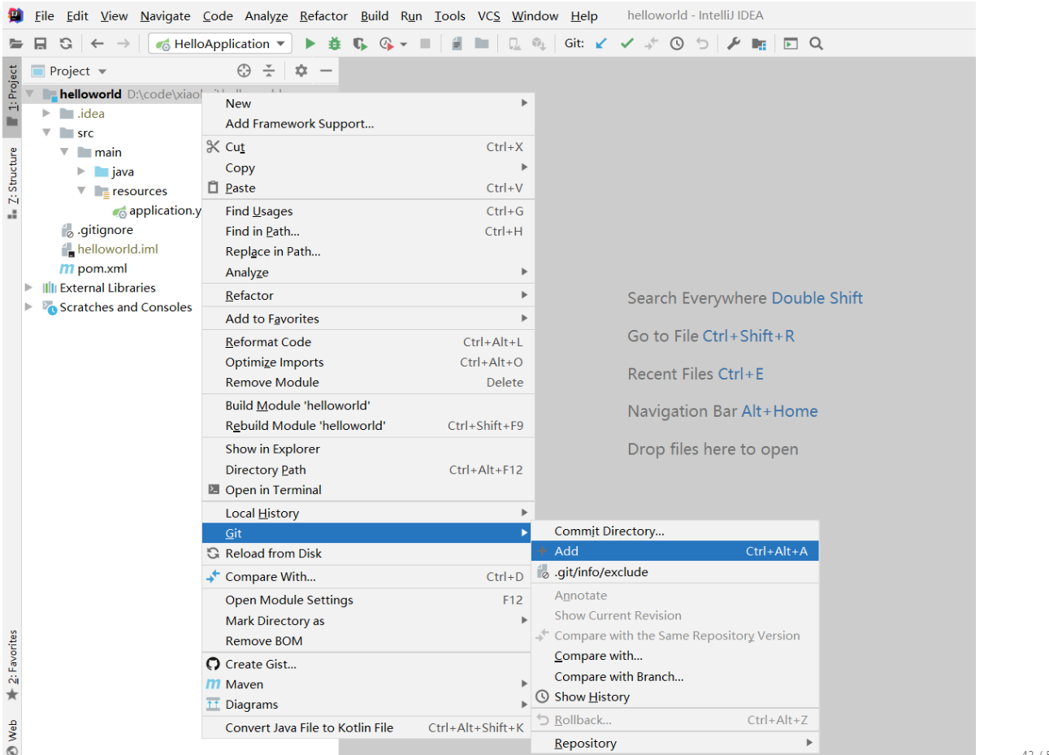Click Git Update Project blue arrow
The height and width of the screenshot is (755, 1049).
[601, 44]
